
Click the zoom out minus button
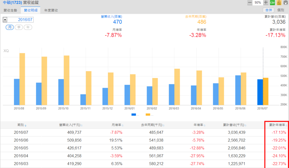click(250, 3)
